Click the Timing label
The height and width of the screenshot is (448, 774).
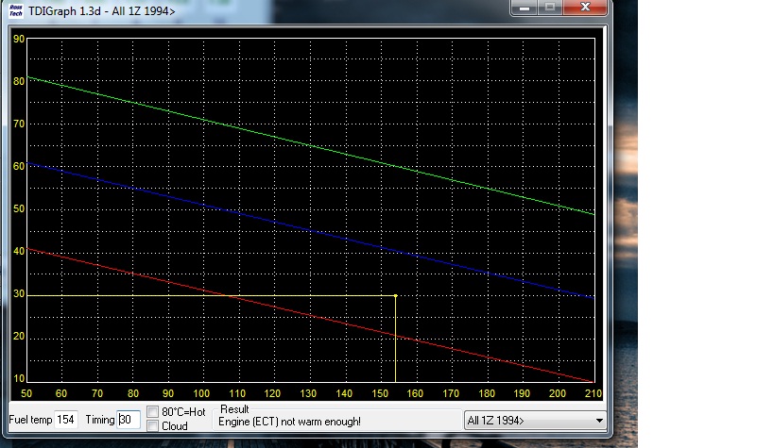pyautogui.click(x=99, y=420)
